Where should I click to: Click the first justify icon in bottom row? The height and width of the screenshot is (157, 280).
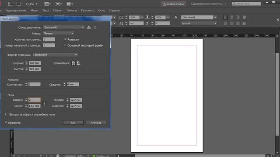226,23
